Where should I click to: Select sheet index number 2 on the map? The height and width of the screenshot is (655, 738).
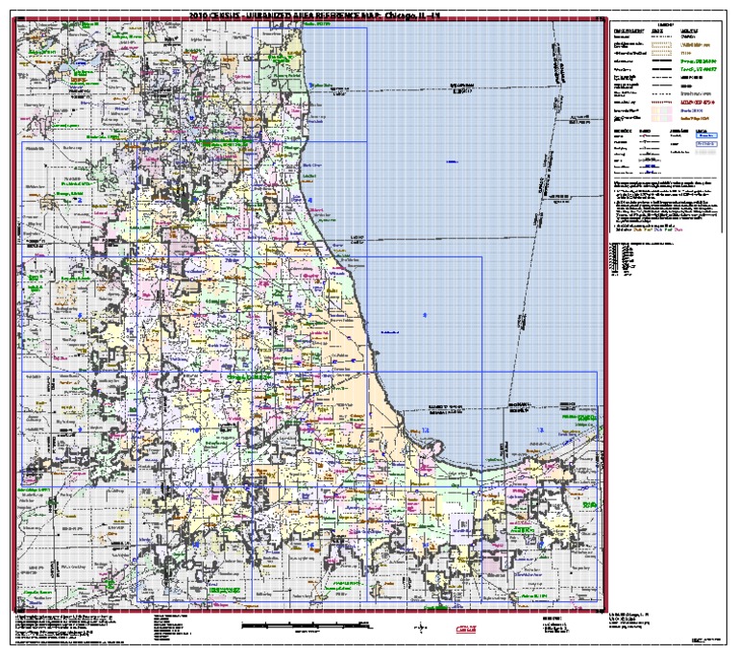coord(81,201)
